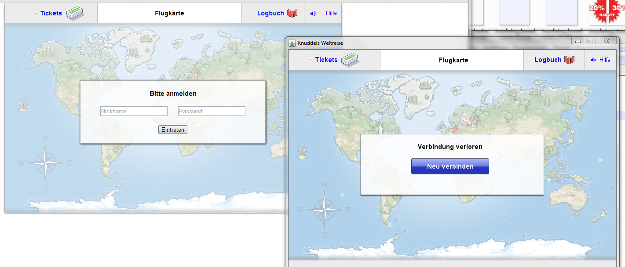Click the red Logbuch book icon in the login window

[x=292, y=13]
